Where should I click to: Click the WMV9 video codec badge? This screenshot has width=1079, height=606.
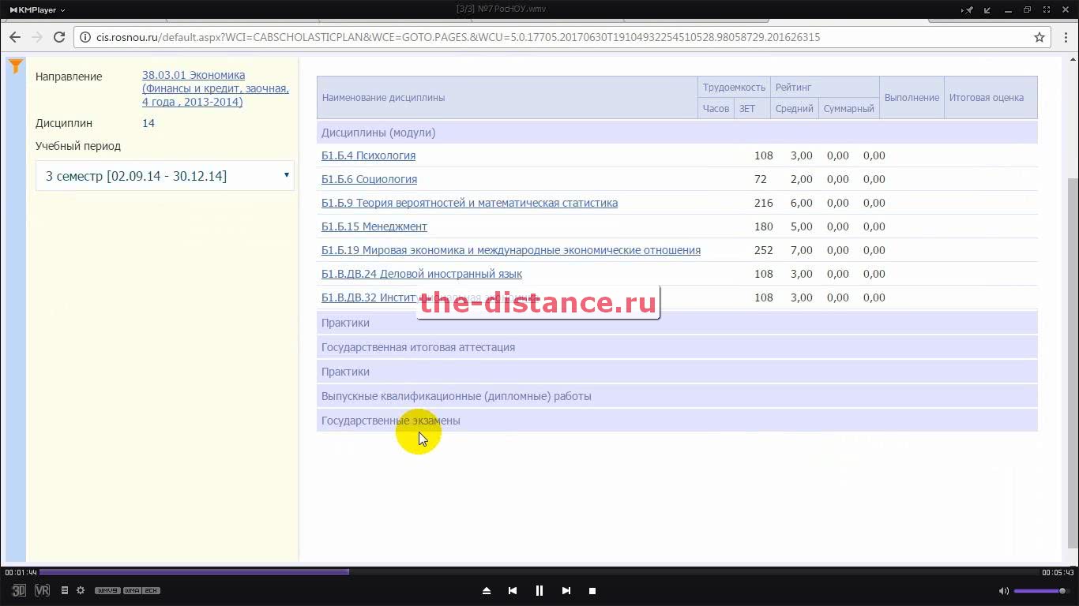click(107, 590)
